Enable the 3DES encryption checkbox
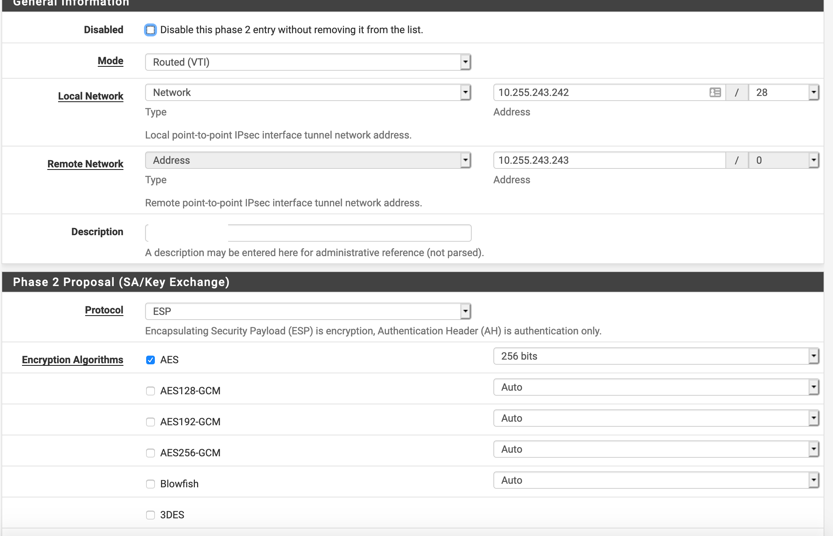The width and height of the screenshot is (833, 536). click(x=151, y=515)
